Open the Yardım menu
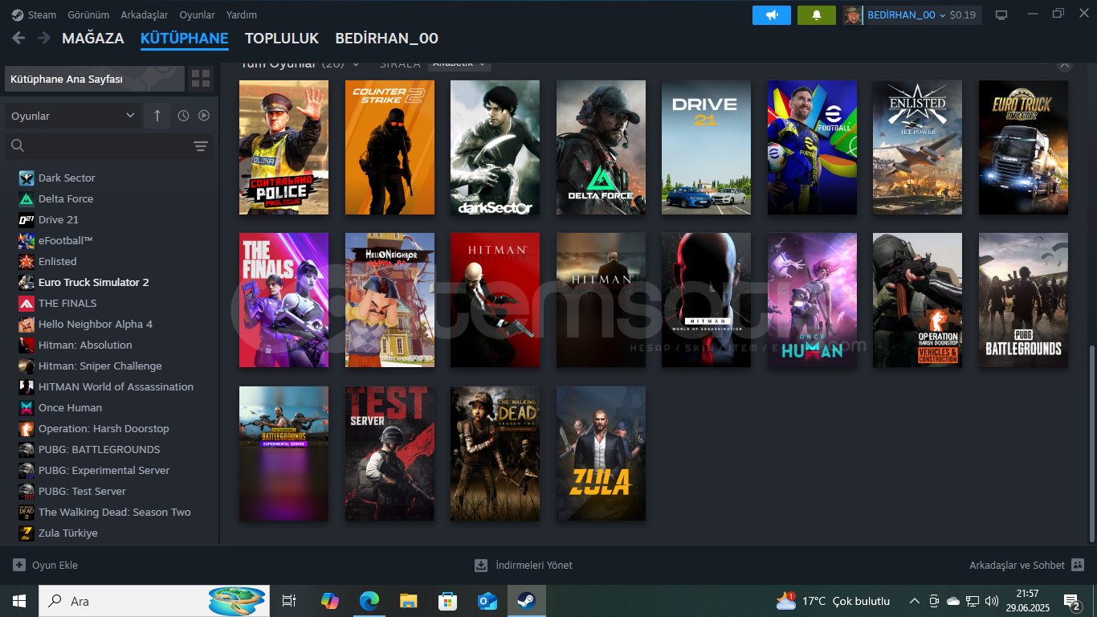The height and width of the screenshot is (617, 1097). click(242, 14)
